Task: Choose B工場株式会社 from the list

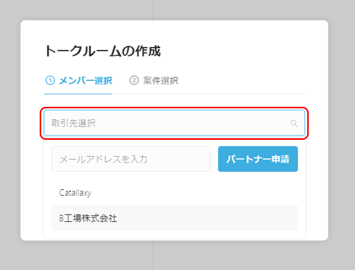Action: point(174,218)
